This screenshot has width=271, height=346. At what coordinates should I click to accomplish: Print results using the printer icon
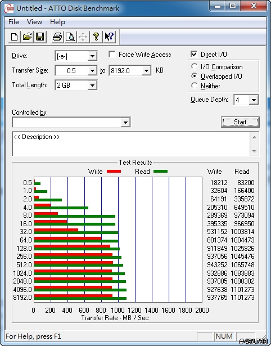point(57,37)
